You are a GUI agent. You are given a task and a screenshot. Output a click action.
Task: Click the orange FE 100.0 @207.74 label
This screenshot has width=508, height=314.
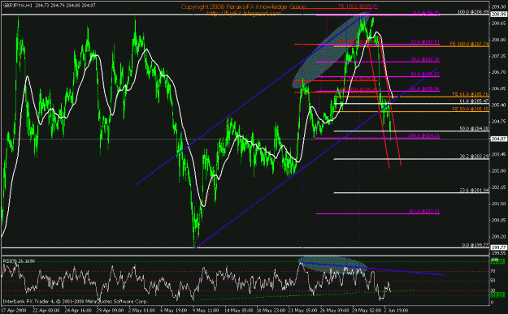tap(469, 44)
